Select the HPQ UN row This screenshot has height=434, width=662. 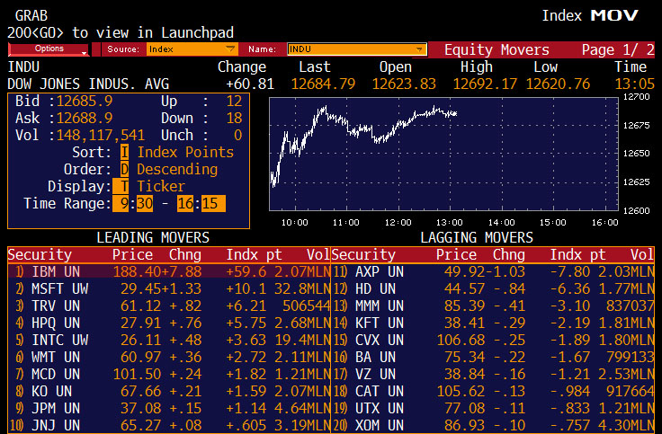tap(169, 323)
